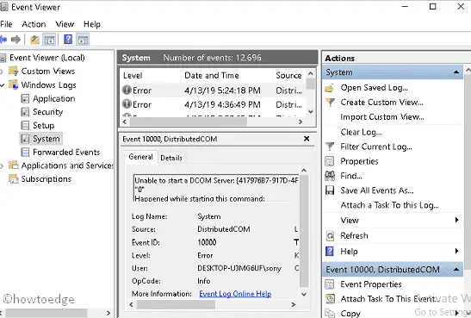
Task: Click the Back arrow toolbar icon
Action: pos(3,40)
